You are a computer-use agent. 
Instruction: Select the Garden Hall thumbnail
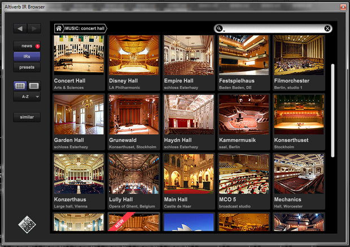pos(79,114)
